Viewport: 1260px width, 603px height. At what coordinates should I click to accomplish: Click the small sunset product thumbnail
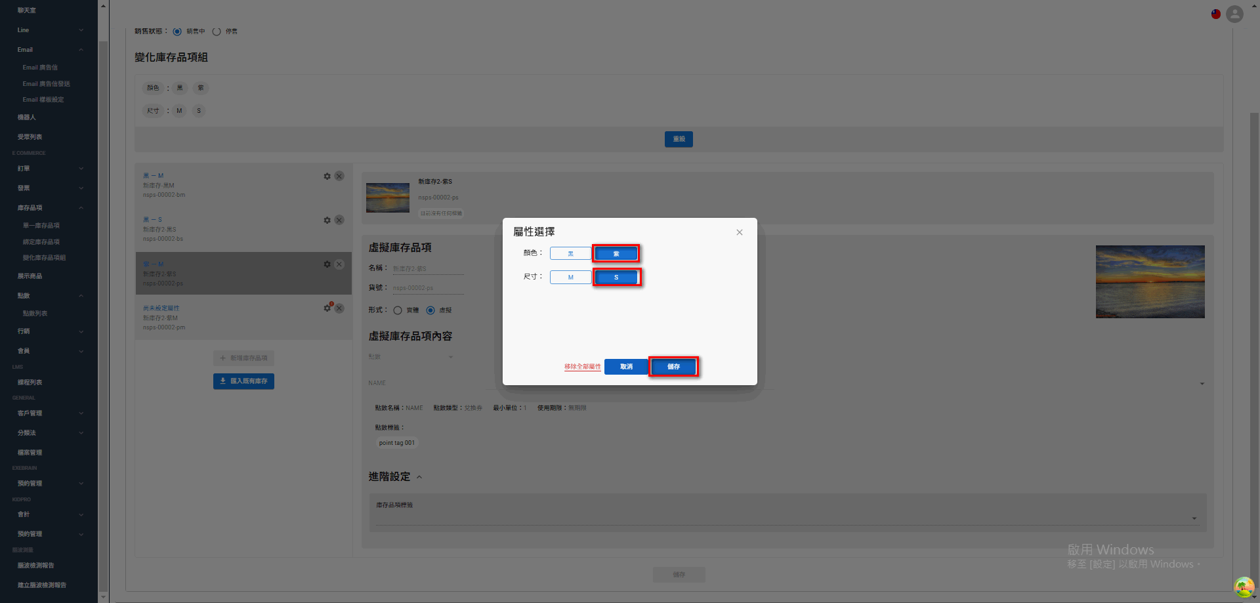[x=388, y=198]
